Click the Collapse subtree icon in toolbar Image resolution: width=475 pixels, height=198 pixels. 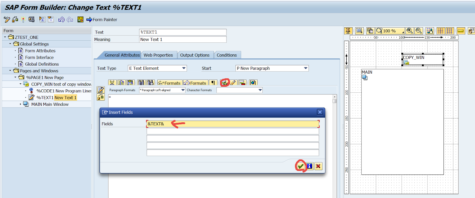(51, 20)
